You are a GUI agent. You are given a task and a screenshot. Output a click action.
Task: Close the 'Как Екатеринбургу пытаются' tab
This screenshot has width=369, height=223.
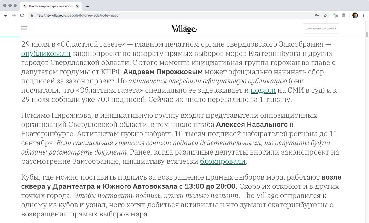77,6
